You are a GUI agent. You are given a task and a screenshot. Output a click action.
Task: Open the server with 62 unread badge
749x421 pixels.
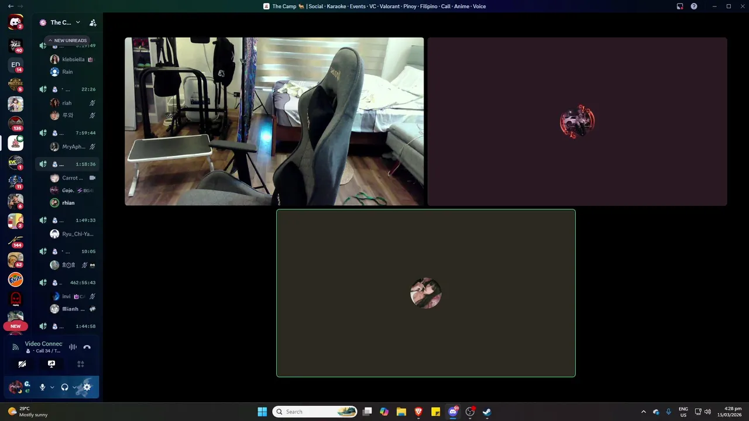click(16, 260)
